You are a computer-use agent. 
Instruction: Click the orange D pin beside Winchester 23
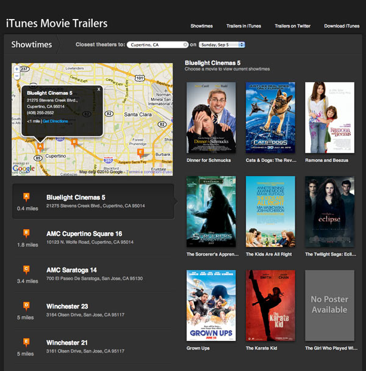(26, 305)
